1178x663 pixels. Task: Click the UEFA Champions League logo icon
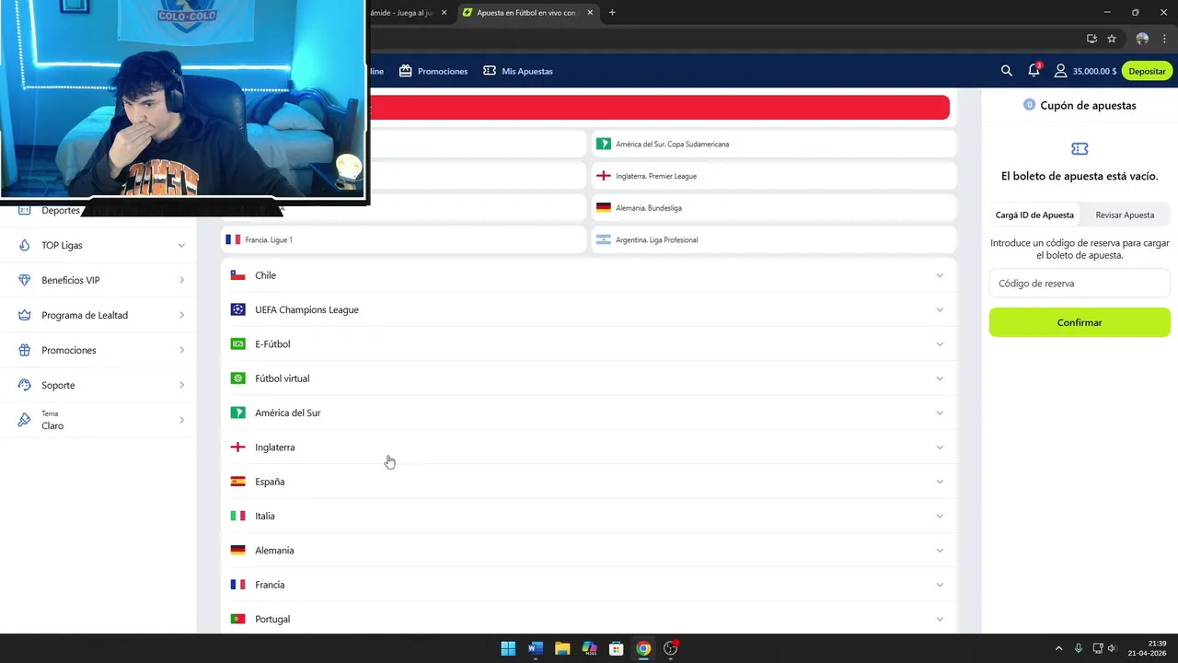tap(237, 309)
